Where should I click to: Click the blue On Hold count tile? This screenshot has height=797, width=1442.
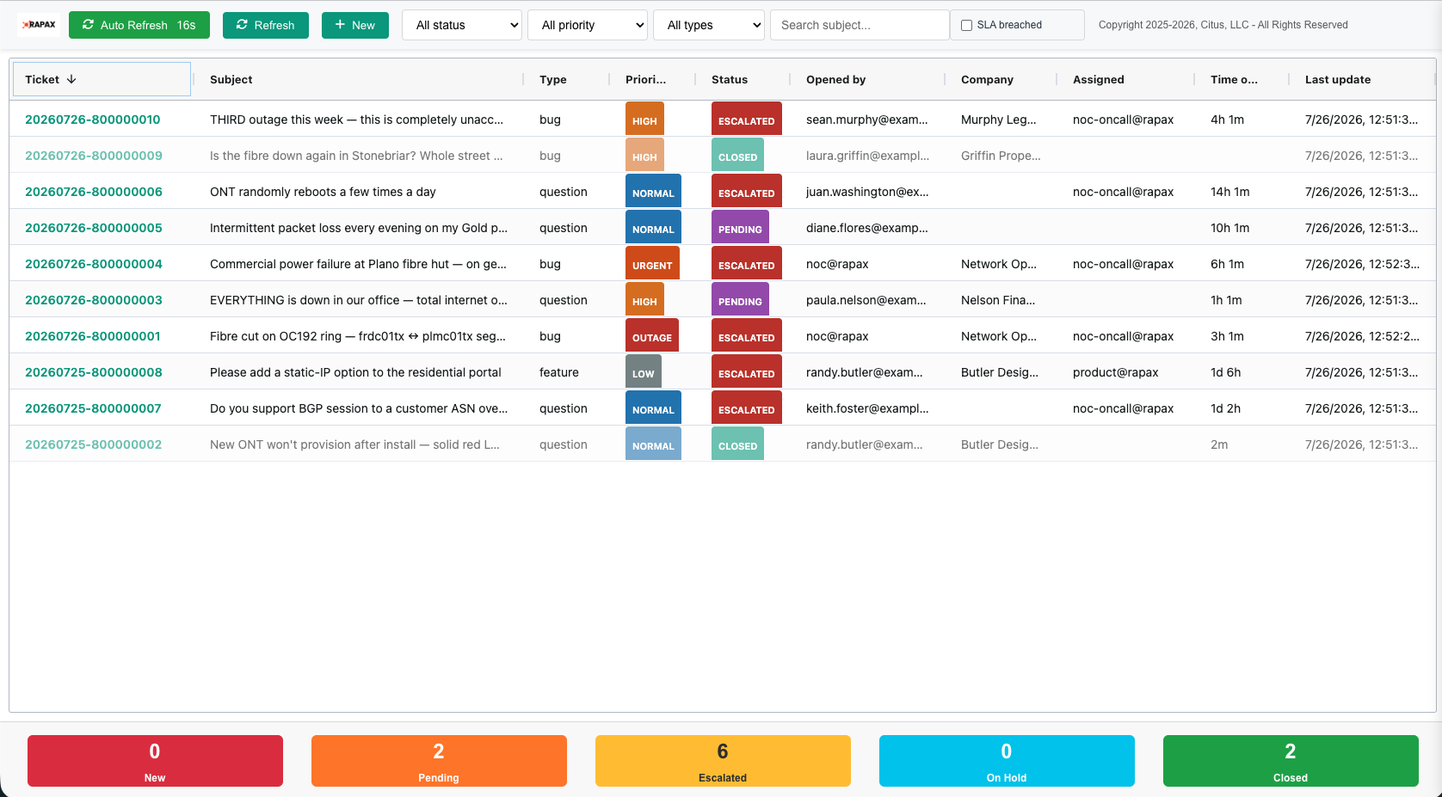click(1007, 761)
